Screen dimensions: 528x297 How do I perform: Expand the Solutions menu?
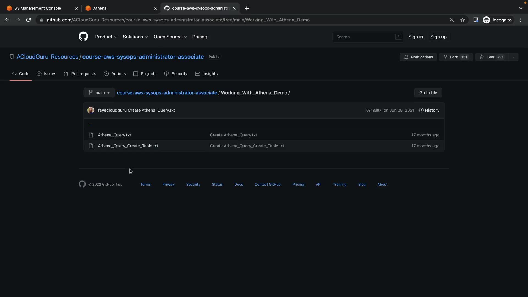[x=135, y=37]
